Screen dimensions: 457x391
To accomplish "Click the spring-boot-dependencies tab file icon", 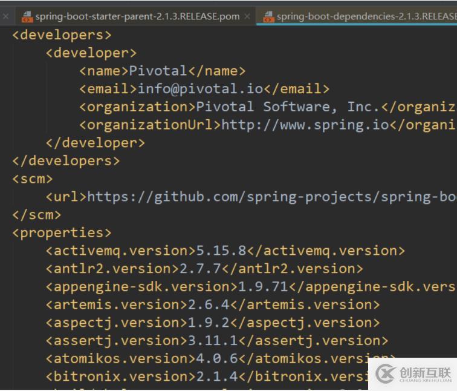I will pos(269,16).
